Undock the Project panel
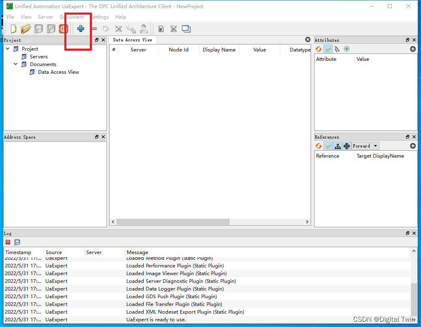421x327 pixels. click(x=97, y=40)
